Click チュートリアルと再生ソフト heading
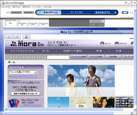Image resolution: width=137 pixels, height=115 pixels. (26, 82)
